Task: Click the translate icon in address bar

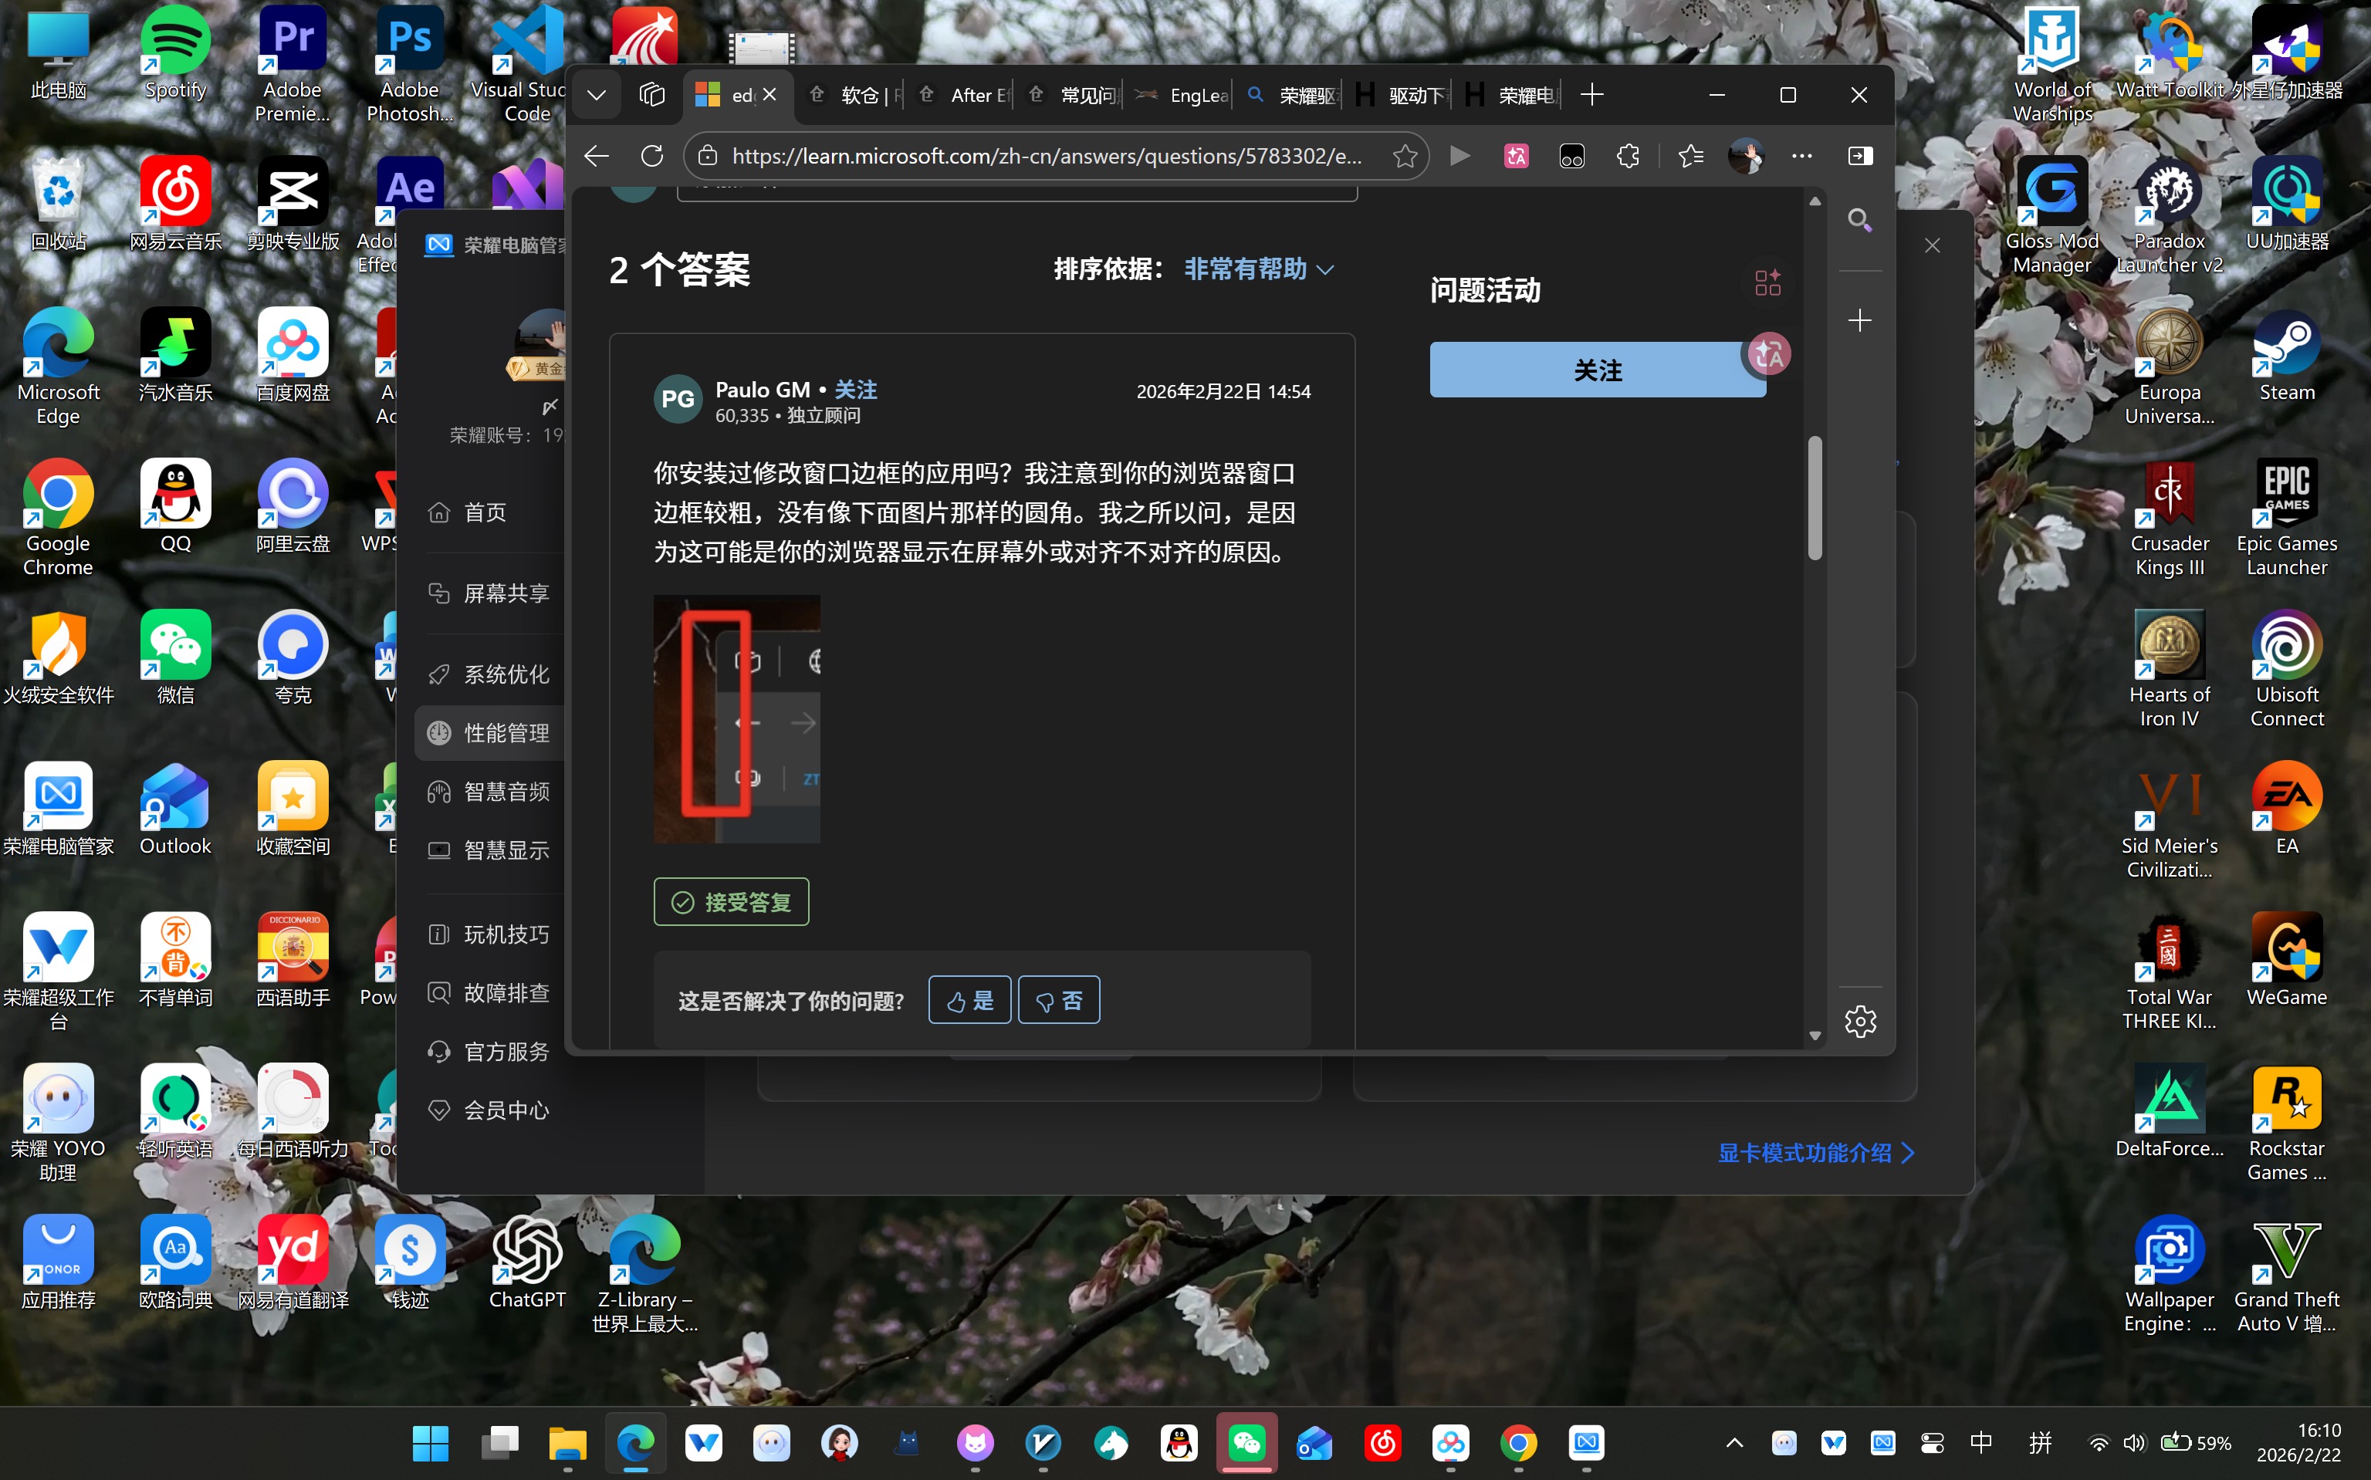Action: (1517, 156)
